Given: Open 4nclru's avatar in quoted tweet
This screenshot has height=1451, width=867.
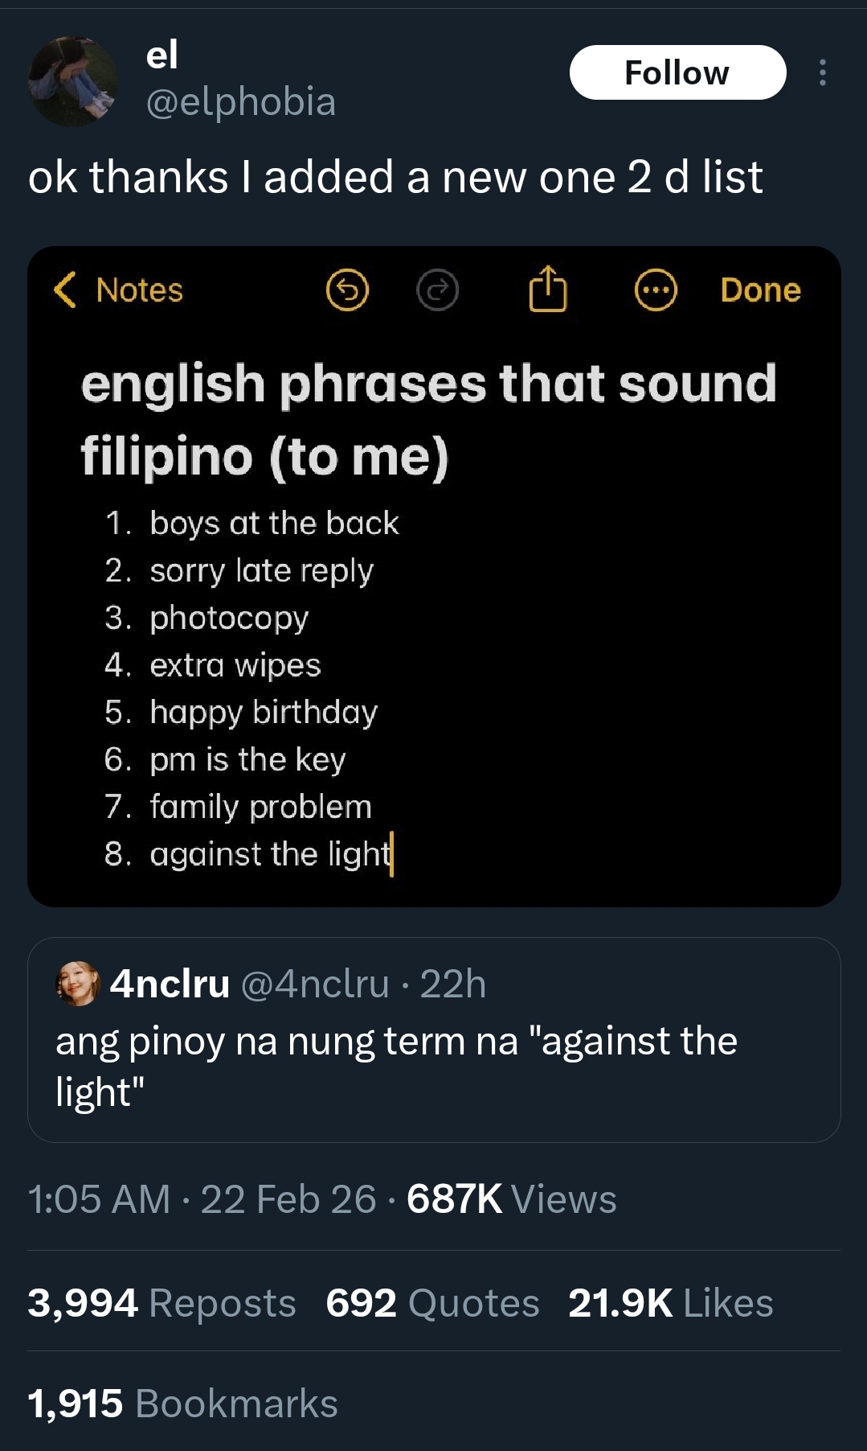Looking at the screenshot, I should tap(77, 983).
